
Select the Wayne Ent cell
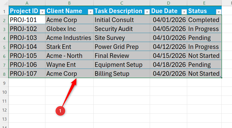coord(69,64)
